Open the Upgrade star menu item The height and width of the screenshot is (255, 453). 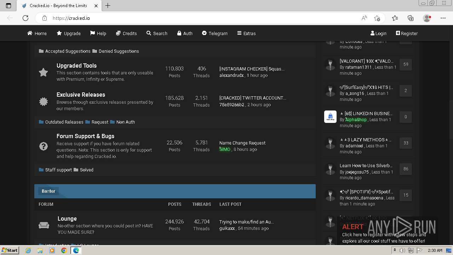point(69,33)
